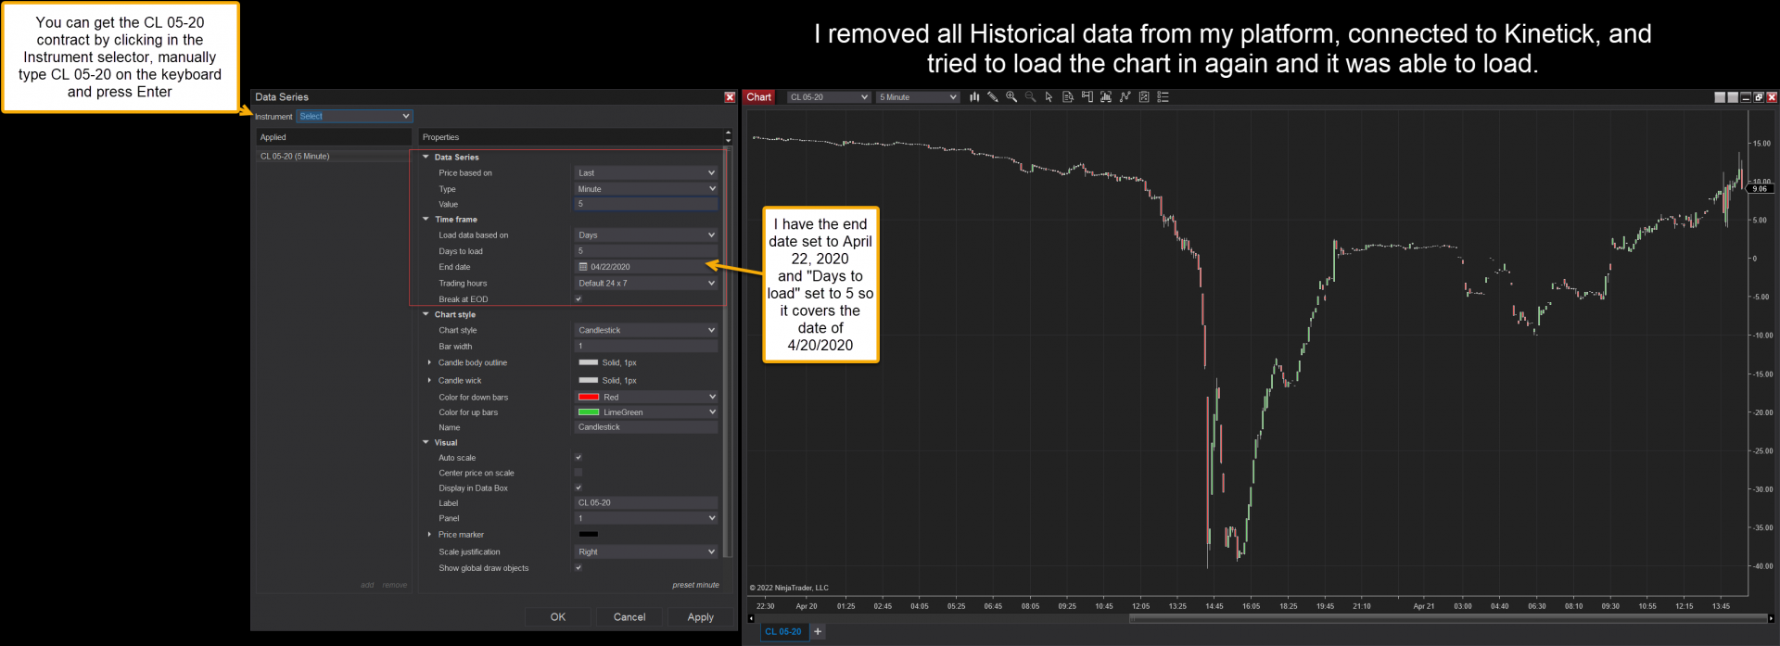Click the restore window icon on the chart

pos(1759,96)
